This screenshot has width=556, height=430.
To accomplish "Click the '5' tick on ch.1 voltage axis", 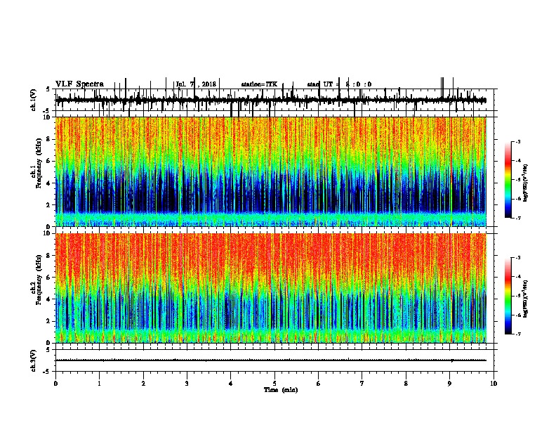I will (x=48, y=89).
